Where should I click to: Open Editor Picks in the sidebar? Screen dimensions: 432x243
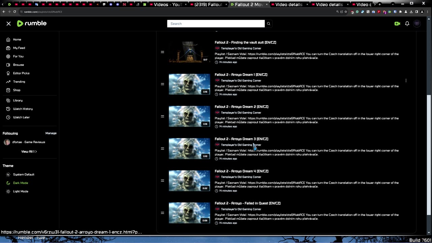18,73
